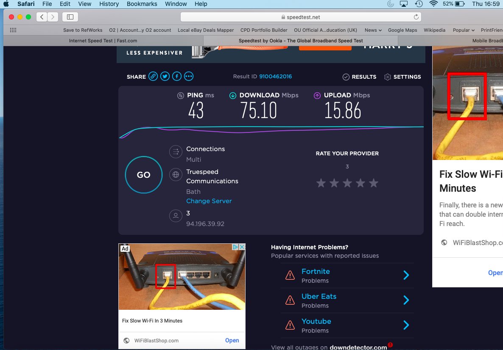Screen dimensions: 503x350
Task: Select Speedtest by Ookla tab
Action: pyautogui.click(x=301, y=41)
